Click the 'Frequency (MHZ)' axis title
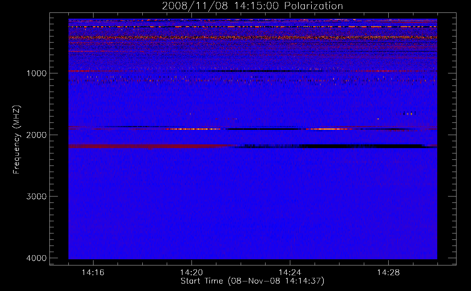The image size is (471, 291). 17,140
